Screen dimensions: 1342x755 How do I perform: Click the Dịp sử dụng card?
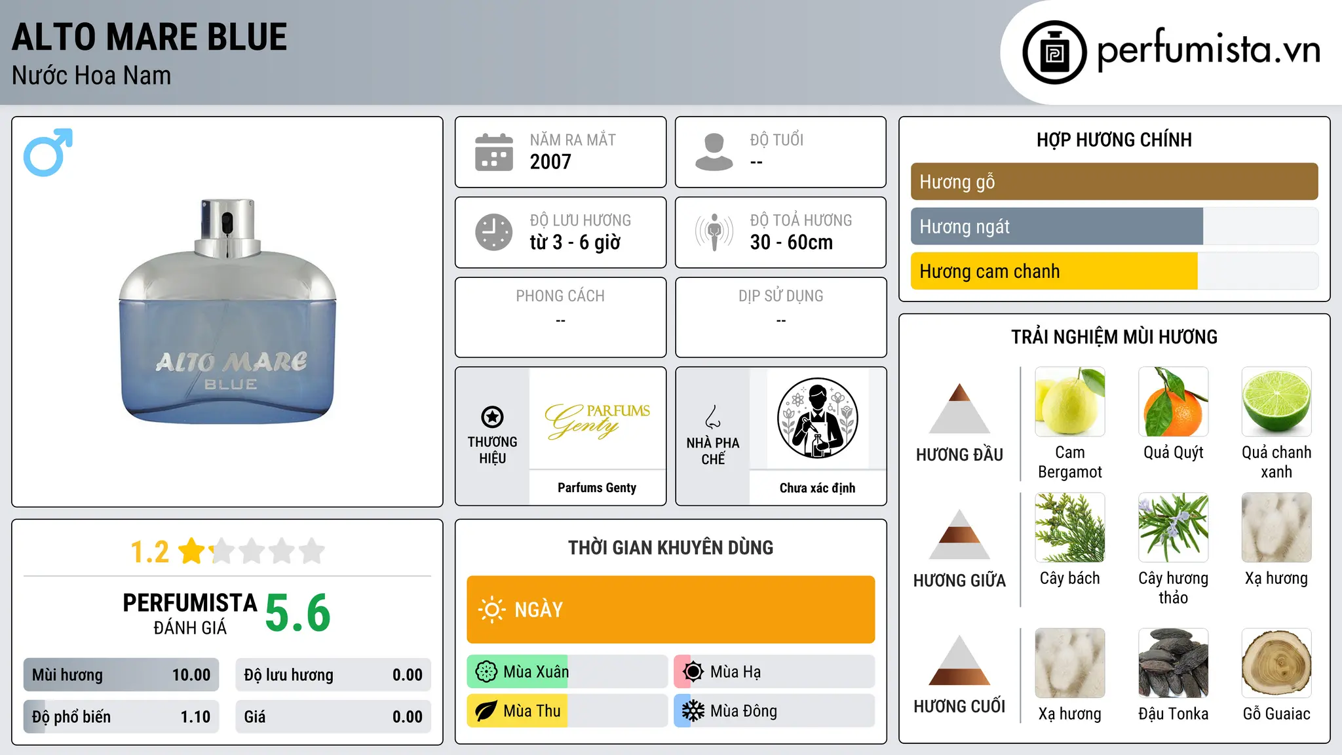(780, 317)
